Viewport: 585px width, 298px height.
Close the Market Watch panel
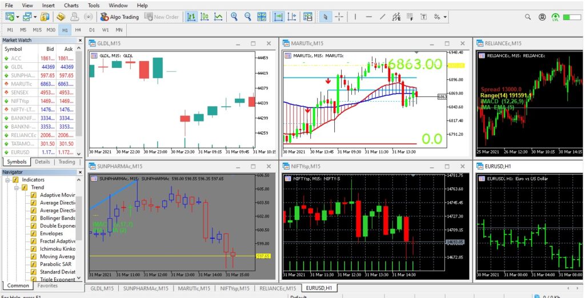tap(80, 41)
